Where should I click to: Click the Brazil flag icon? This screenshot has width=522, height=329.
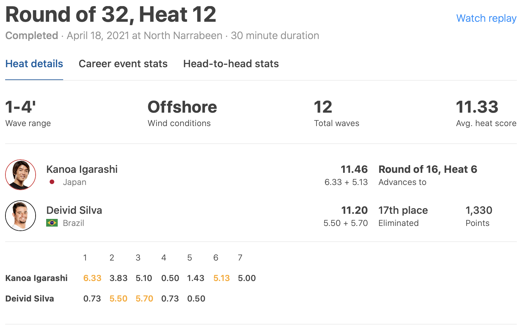point(52,223)
